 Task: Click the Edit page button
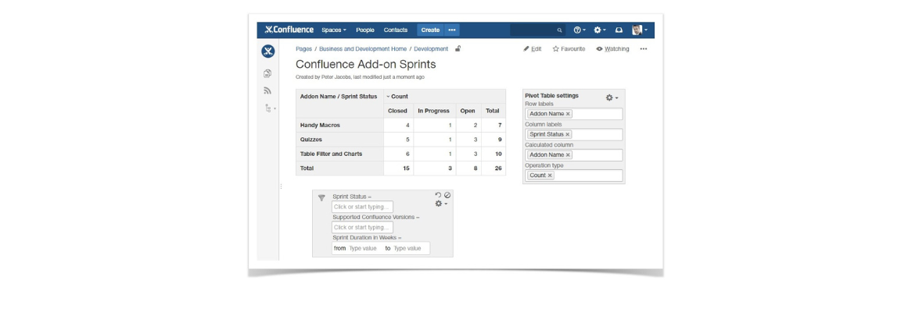point(533,48)
